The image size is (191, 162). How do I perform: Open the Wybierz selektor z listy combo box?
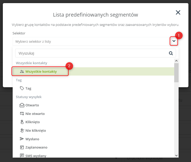tap(96, 41)
